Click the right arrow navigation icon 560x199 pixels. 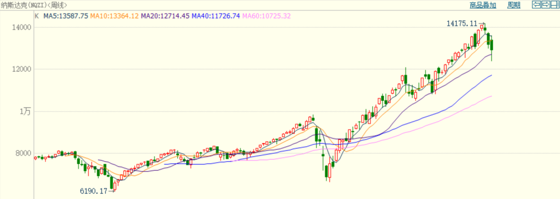pyautogui.click(x=545, y=5)
